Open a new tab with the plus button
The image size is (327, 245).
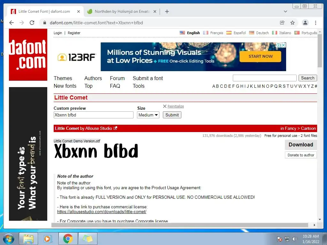pos(167,11)
